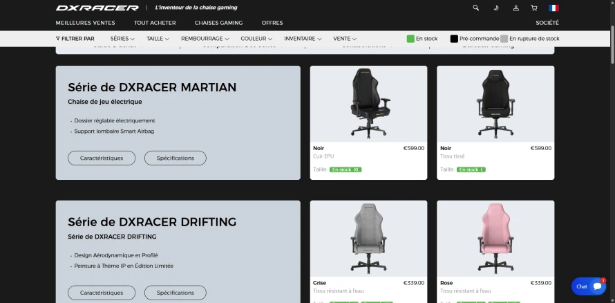
Task: Click Caractéristiques under Martian series
Action: 102,158
